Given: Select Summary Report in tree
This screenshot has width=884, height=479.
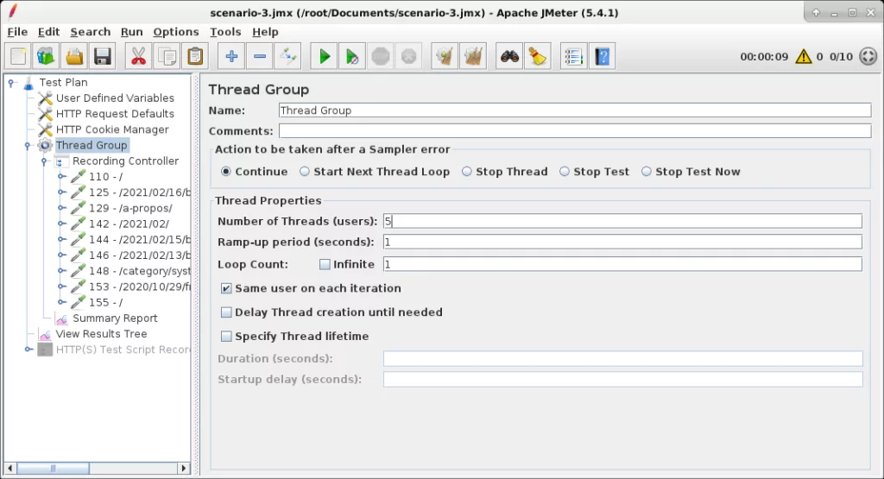Looking at the screenshot, I should coord(115,318).
